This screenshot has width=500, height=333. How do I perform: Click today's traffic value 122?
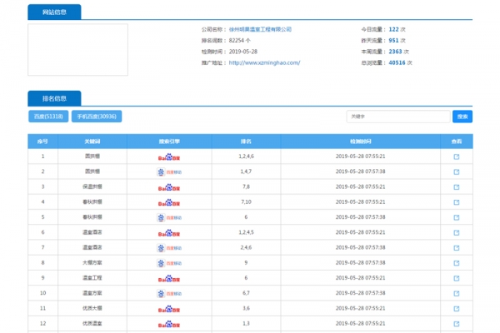click(x=394, y=29)
